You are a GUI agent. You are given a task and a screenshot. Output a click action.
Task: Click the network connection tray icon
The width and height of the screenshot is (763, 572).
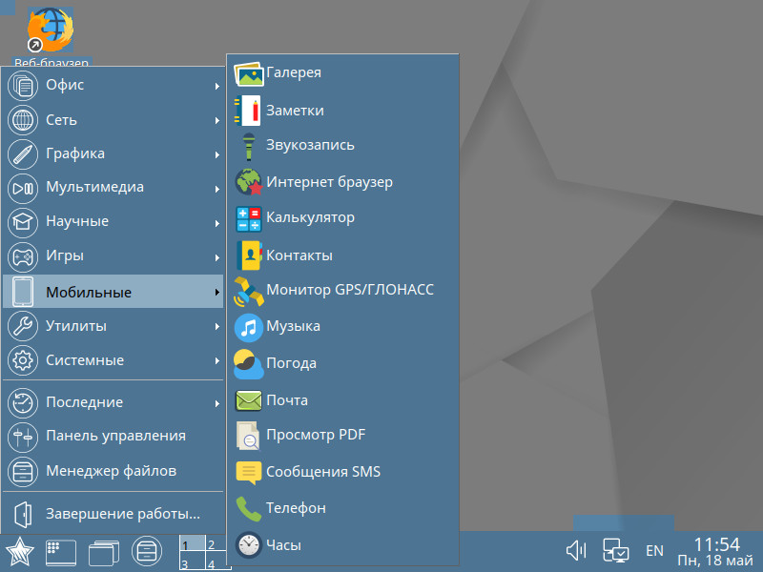pyautogui.click(x=615, y=551)
